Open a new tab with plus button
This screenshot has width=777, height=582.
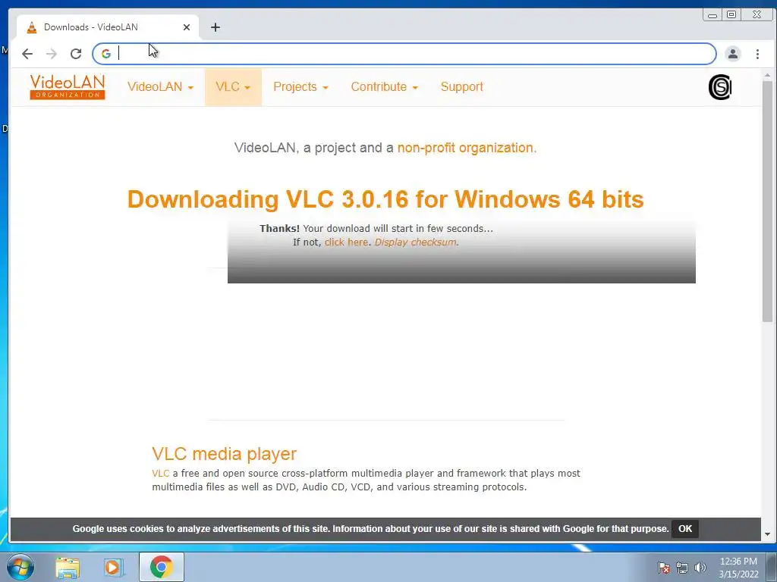(215, 27)
